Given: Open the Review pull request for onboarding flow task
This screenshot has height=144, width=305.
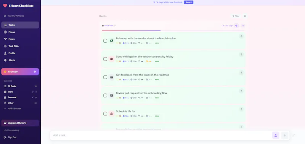Looking at the screenshot, I should (141, 93).
